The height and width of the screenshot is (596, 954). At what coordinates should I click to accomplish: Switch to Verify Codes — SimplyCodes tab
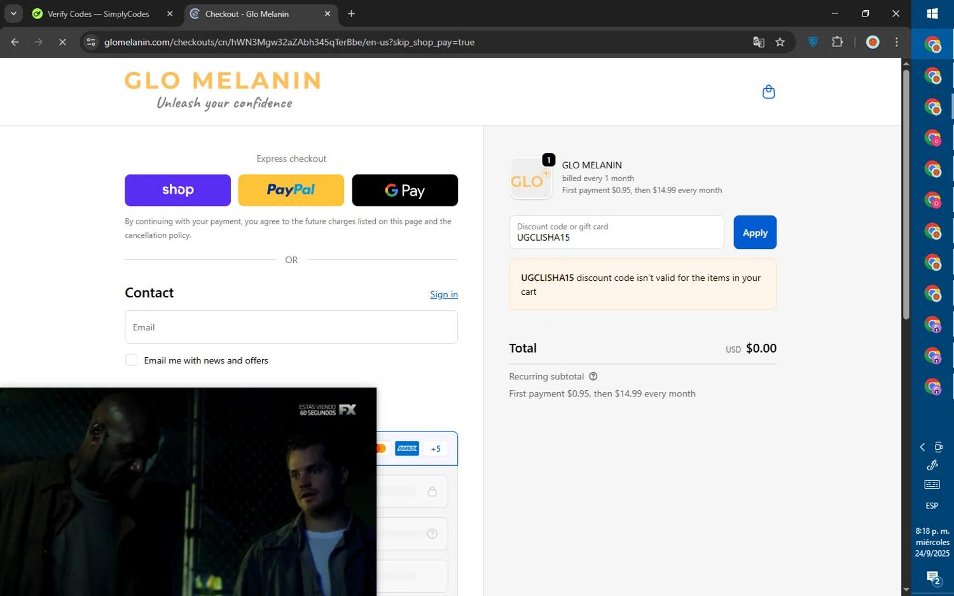(x=99, y=14)
